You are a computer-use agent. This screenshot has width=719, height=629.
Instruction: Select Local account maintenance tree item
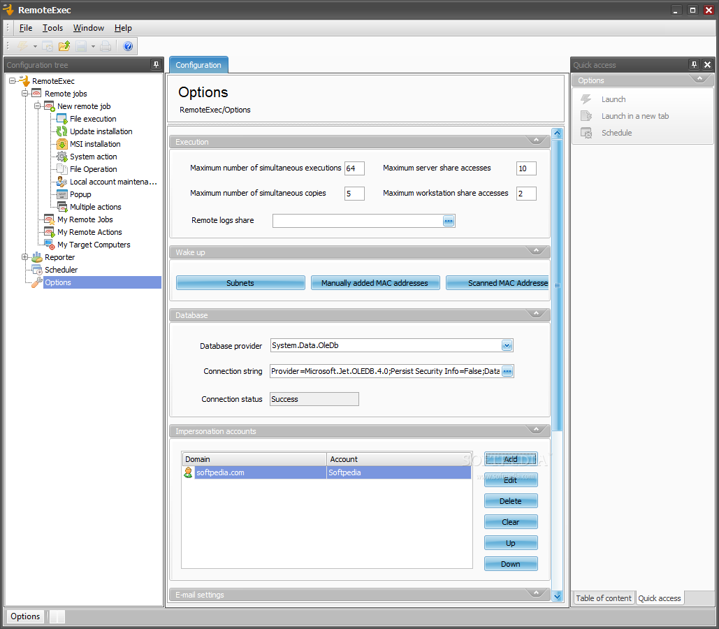point(113,182)
